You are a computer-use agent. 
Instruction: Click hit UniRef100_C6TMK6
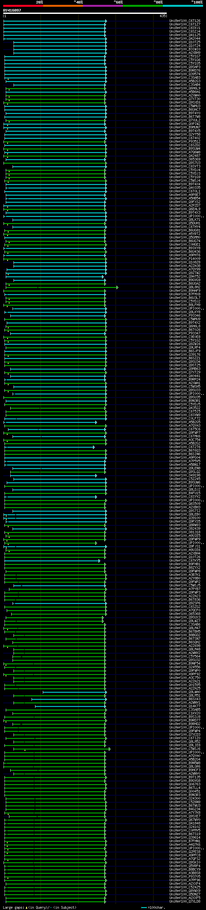pyautogui.click(x=185, y=436)
